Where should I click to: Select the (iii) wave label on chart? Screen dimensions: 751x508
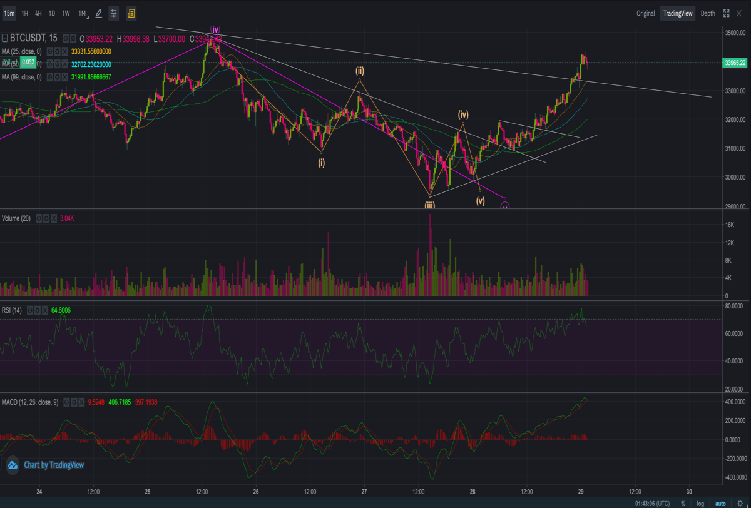point(430,205)
